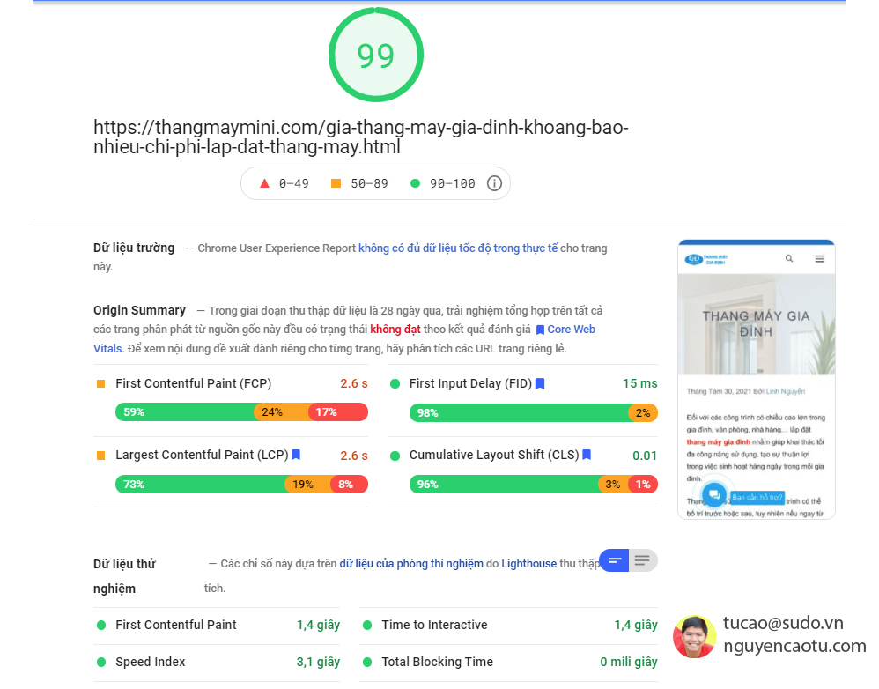879x689 pixels.
Task: Open the chat bubble icon in the preview
Action: coord(713,494)
